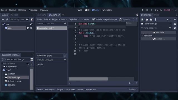The width and height of the screenshot is (178, 100).
Task: Select controller.gd in script list
Action: click(52, 28)
